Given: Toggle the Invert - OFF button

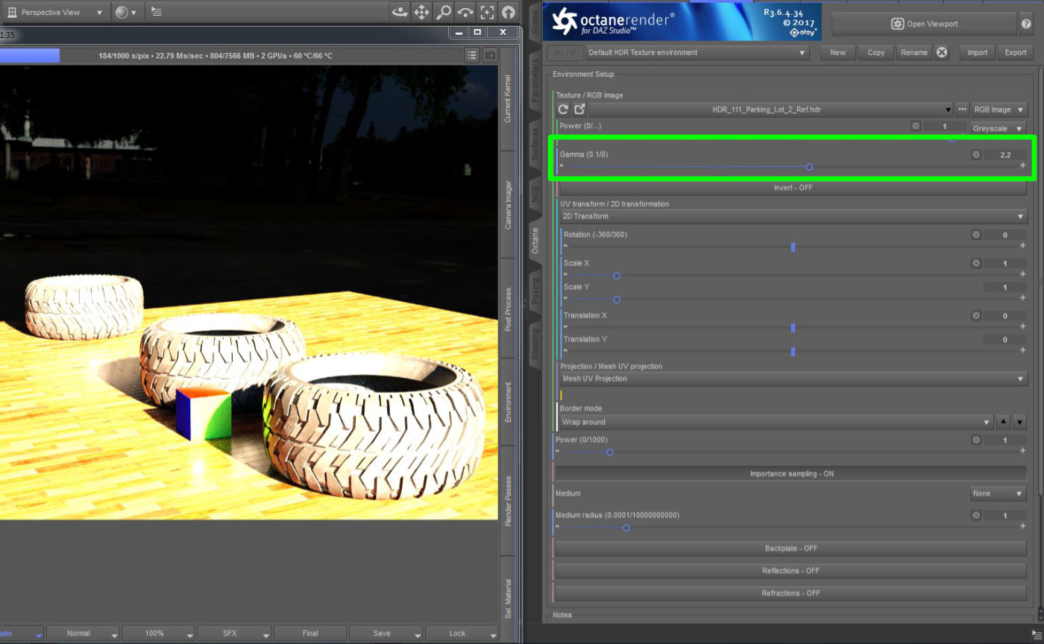Looking at the screenshot, I should 792,188.
